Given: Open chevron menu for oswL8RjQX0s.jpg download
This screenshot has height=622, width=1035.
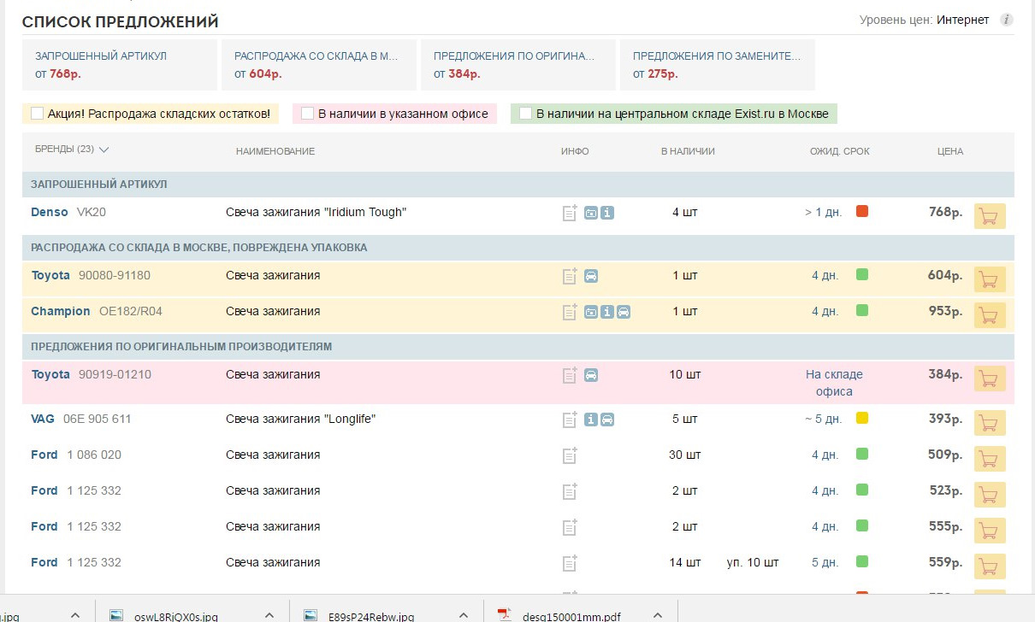Looking at the screenshot, I should (x=269, y=615).
